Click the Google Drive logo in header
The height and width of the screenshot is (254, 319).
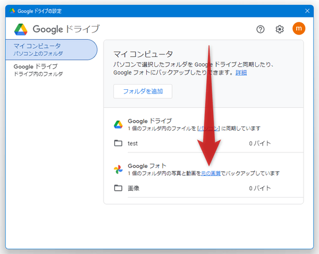[21, 29]
